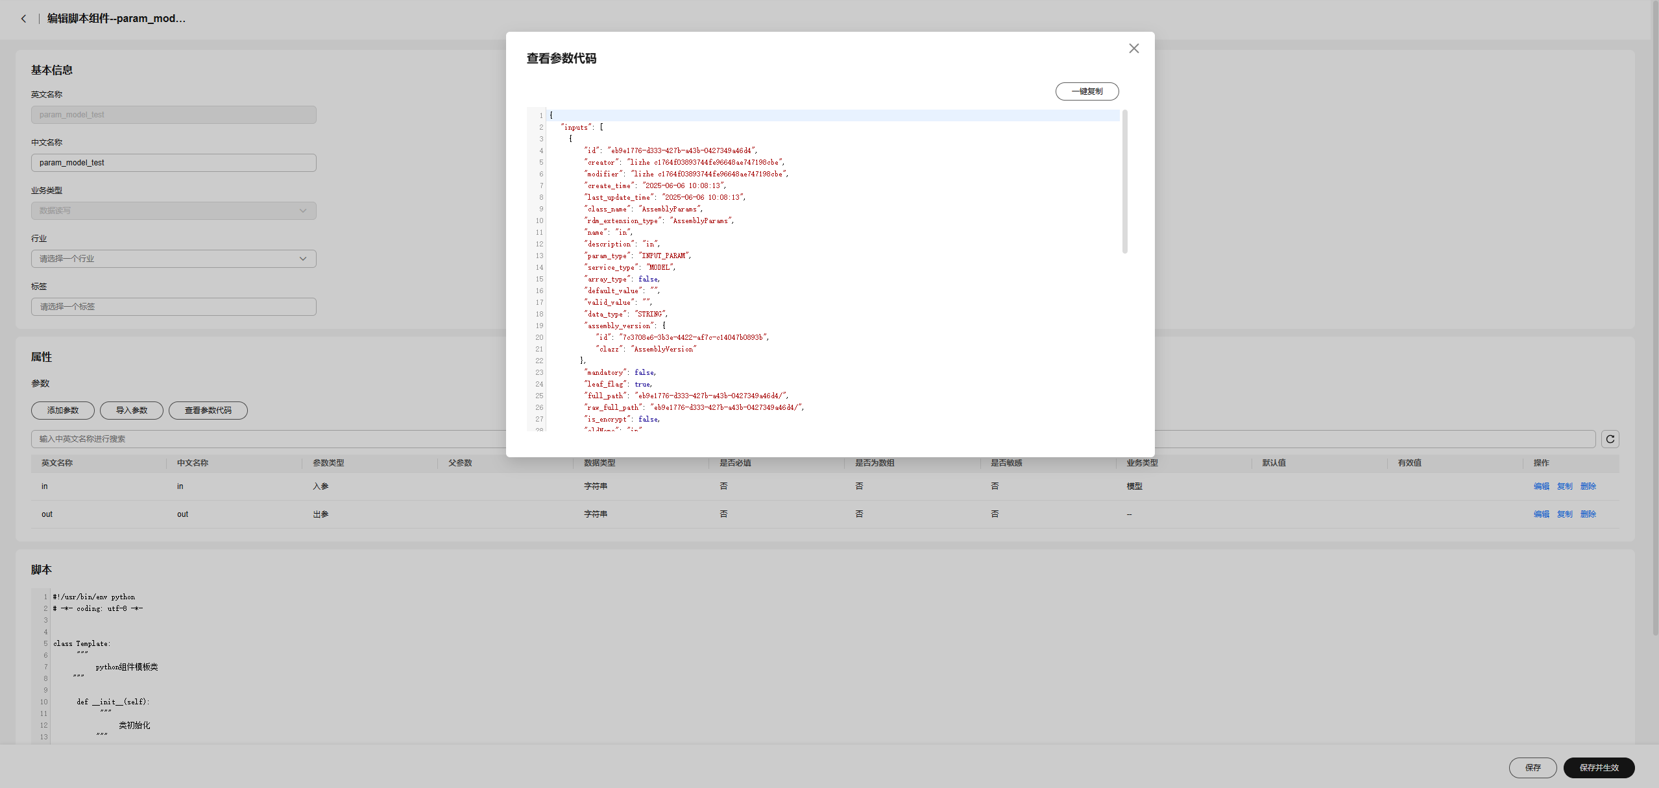Screen dimensions: 1659x788
Task: Close the view parameter code dialog
Action: (1133, 49)
